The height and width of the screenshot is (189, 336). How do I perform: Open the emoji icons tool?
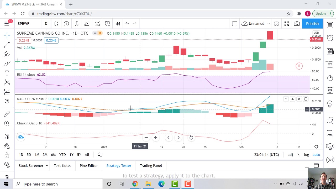pyautogui.click(x=7, y=101)
